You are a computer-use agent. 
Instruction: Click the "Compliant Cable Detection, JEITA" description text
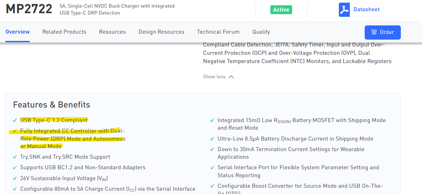pos(297,53)
